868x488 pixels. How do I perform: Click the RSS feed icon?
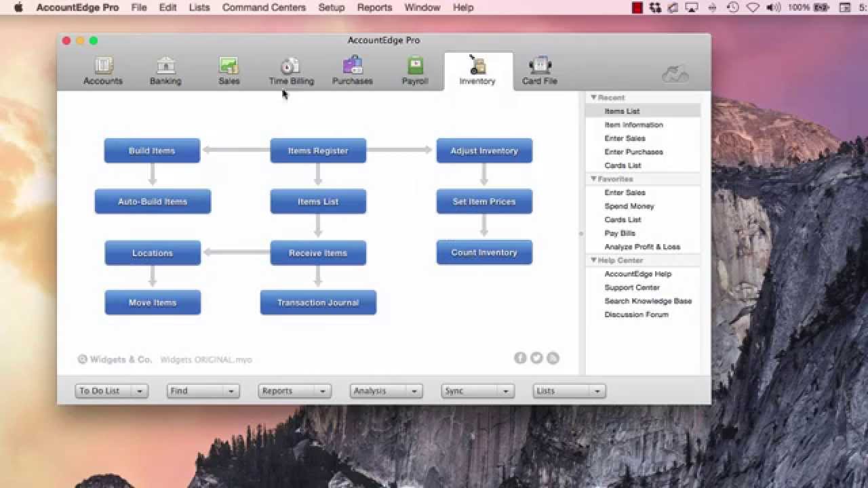[x=553, y=358]
